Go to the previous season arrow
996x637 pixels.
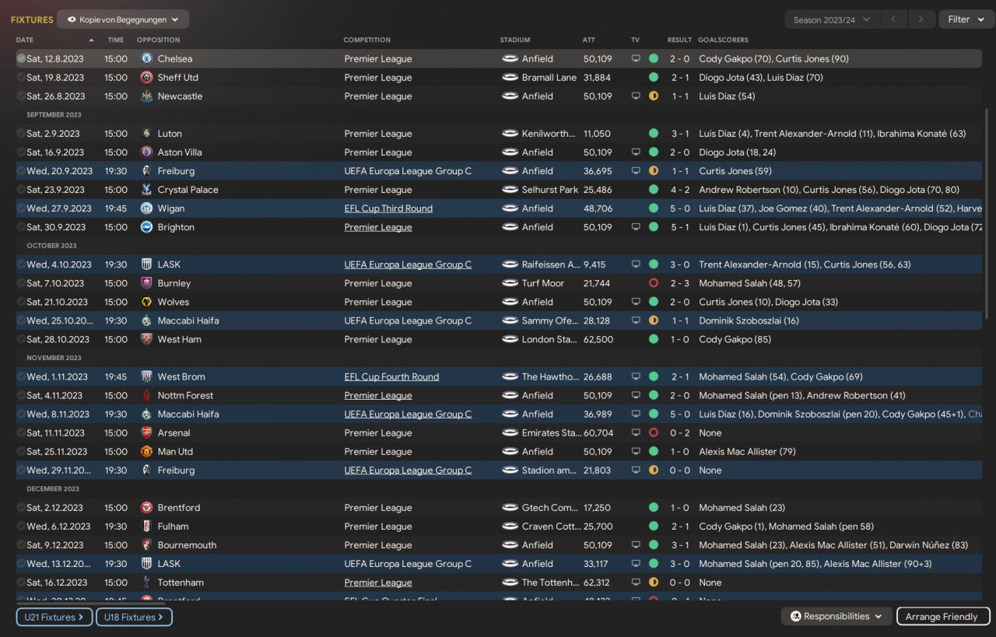893,19
